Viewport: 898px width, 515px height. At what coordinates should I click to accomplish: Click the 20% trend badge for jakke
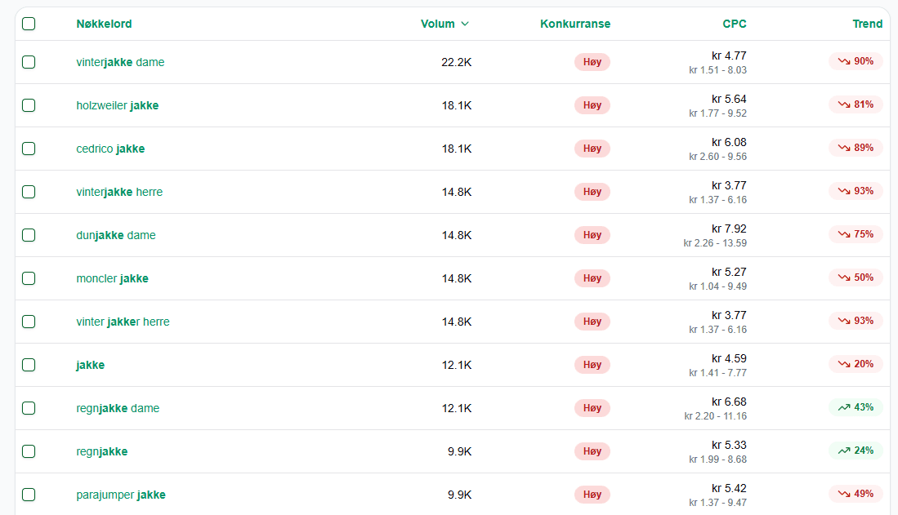856,364
